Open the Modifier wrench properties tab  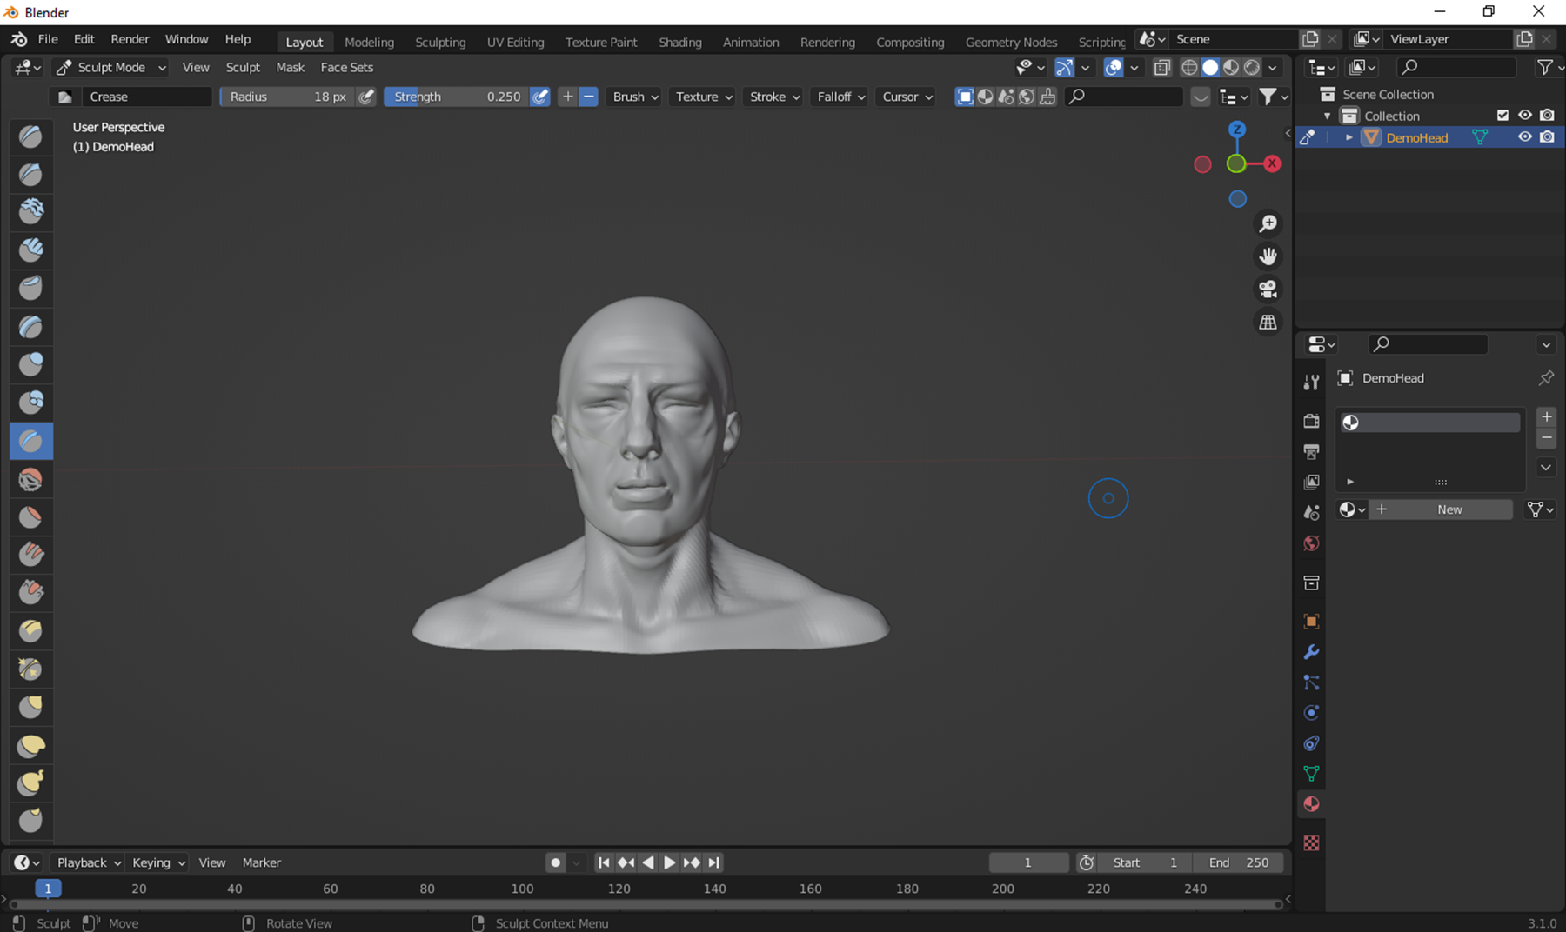click(x=1311, y=652)
